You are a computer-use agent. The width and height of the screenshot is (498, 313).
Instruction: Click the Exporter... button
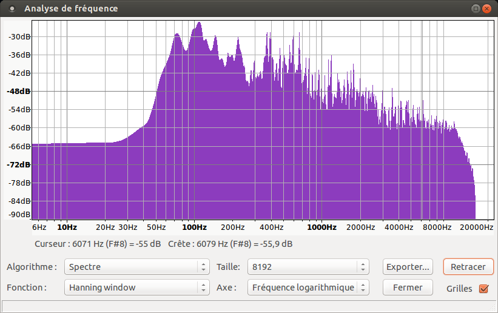tap(408, 267)
